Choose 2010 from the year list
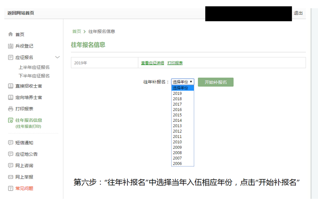Viewport: 318px width, 209px height. (x=183, y=142)
